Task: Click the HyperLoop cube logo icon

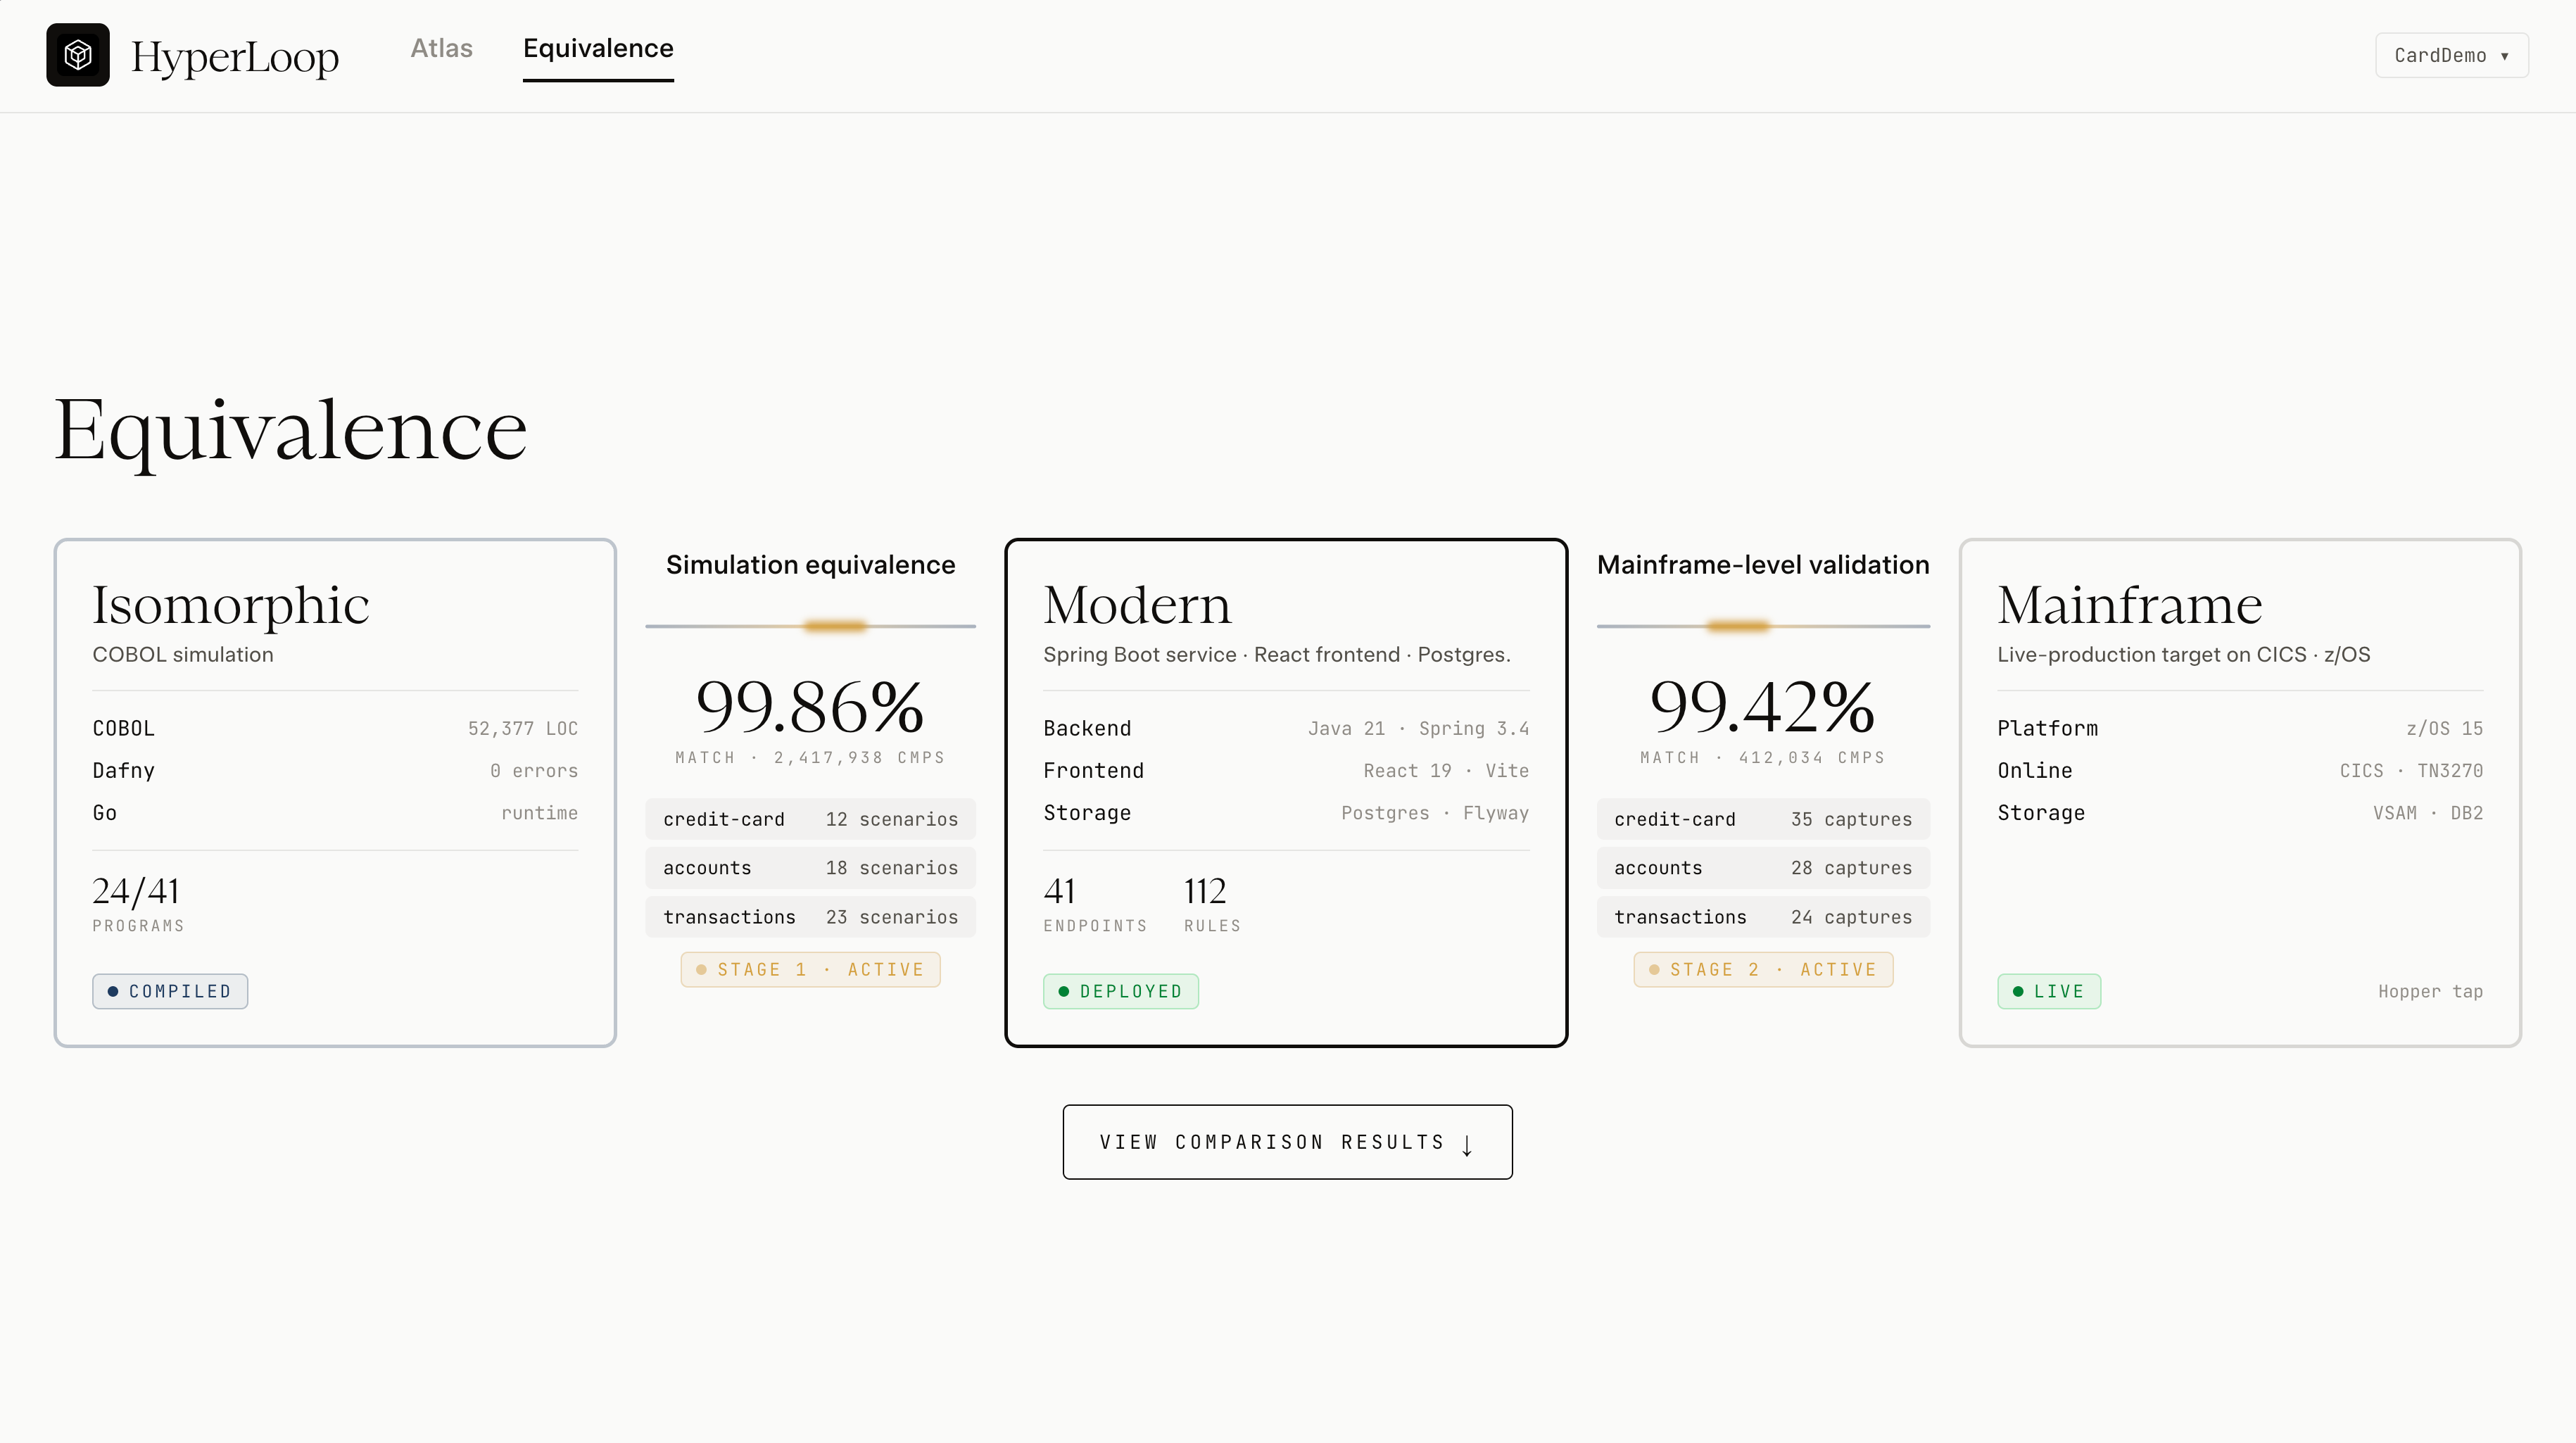Action: pos(78,55)
